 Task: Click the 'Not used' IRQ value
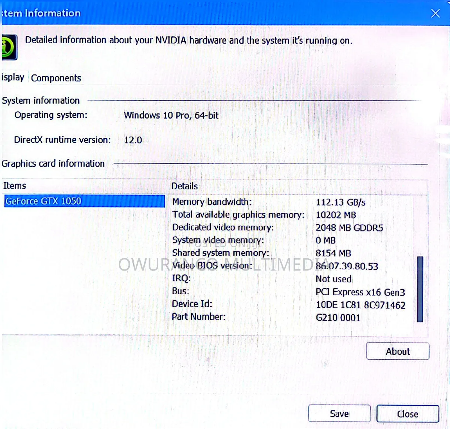tap(334, 279)
